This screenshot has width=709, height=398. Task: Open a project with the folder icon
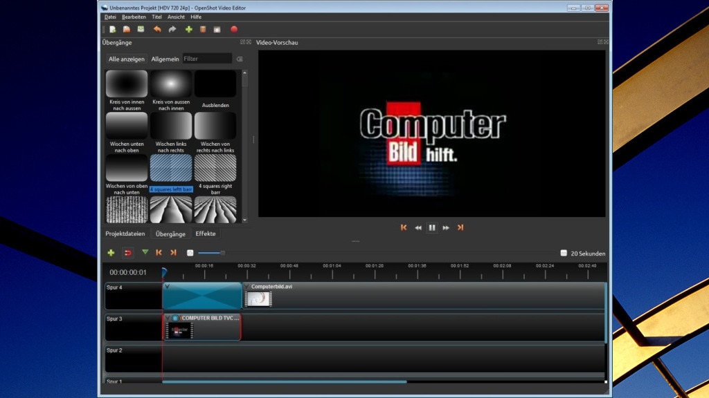tap(126, 29)
